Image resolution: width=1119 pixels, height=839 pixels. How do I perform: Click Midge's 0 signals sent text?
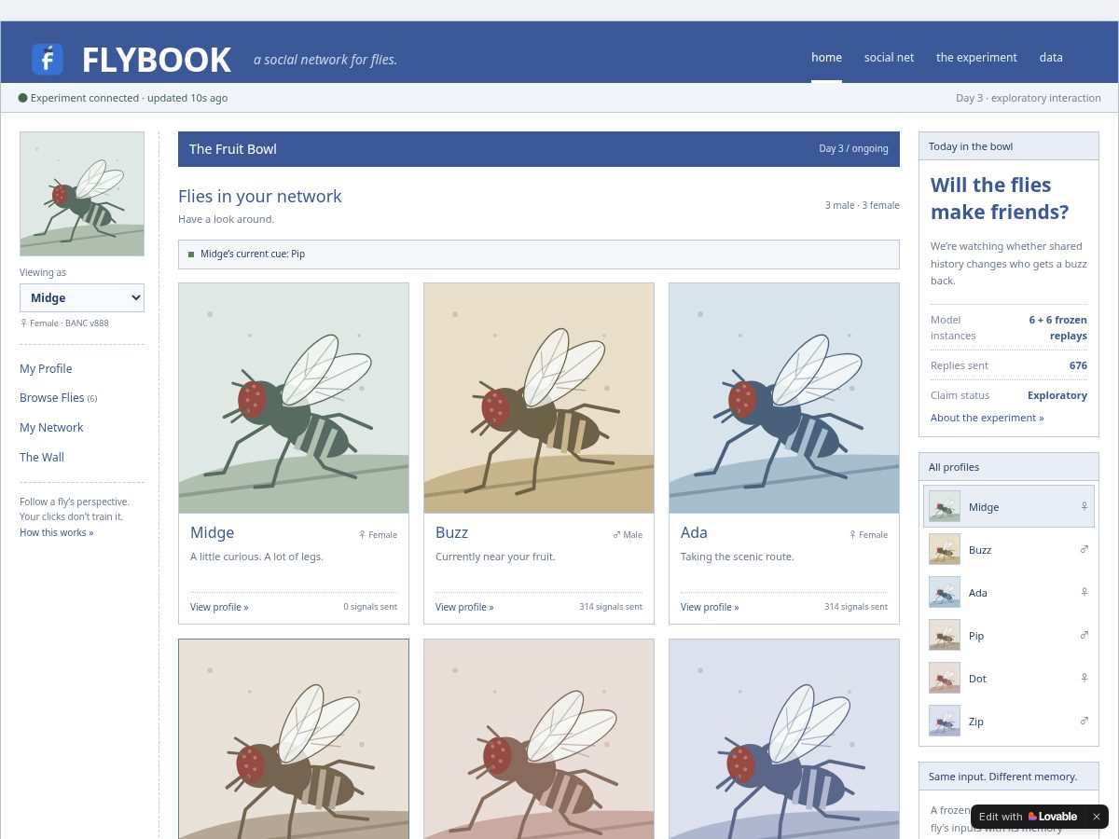click(x=370, y=607)
